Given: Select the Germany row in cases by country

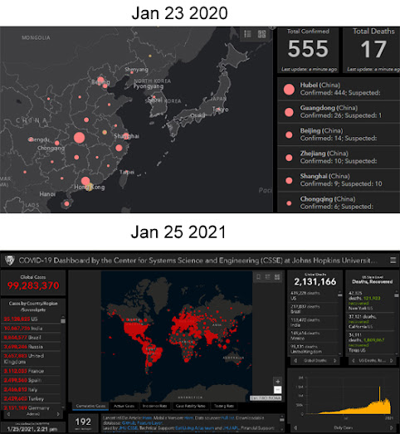Looking at the screenshot, I should pos(32,407).
